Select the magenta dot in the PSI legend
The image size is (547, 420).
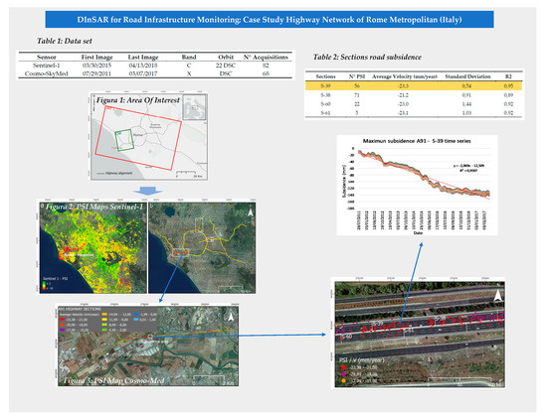pyautogui.click(x=344, y=374)
